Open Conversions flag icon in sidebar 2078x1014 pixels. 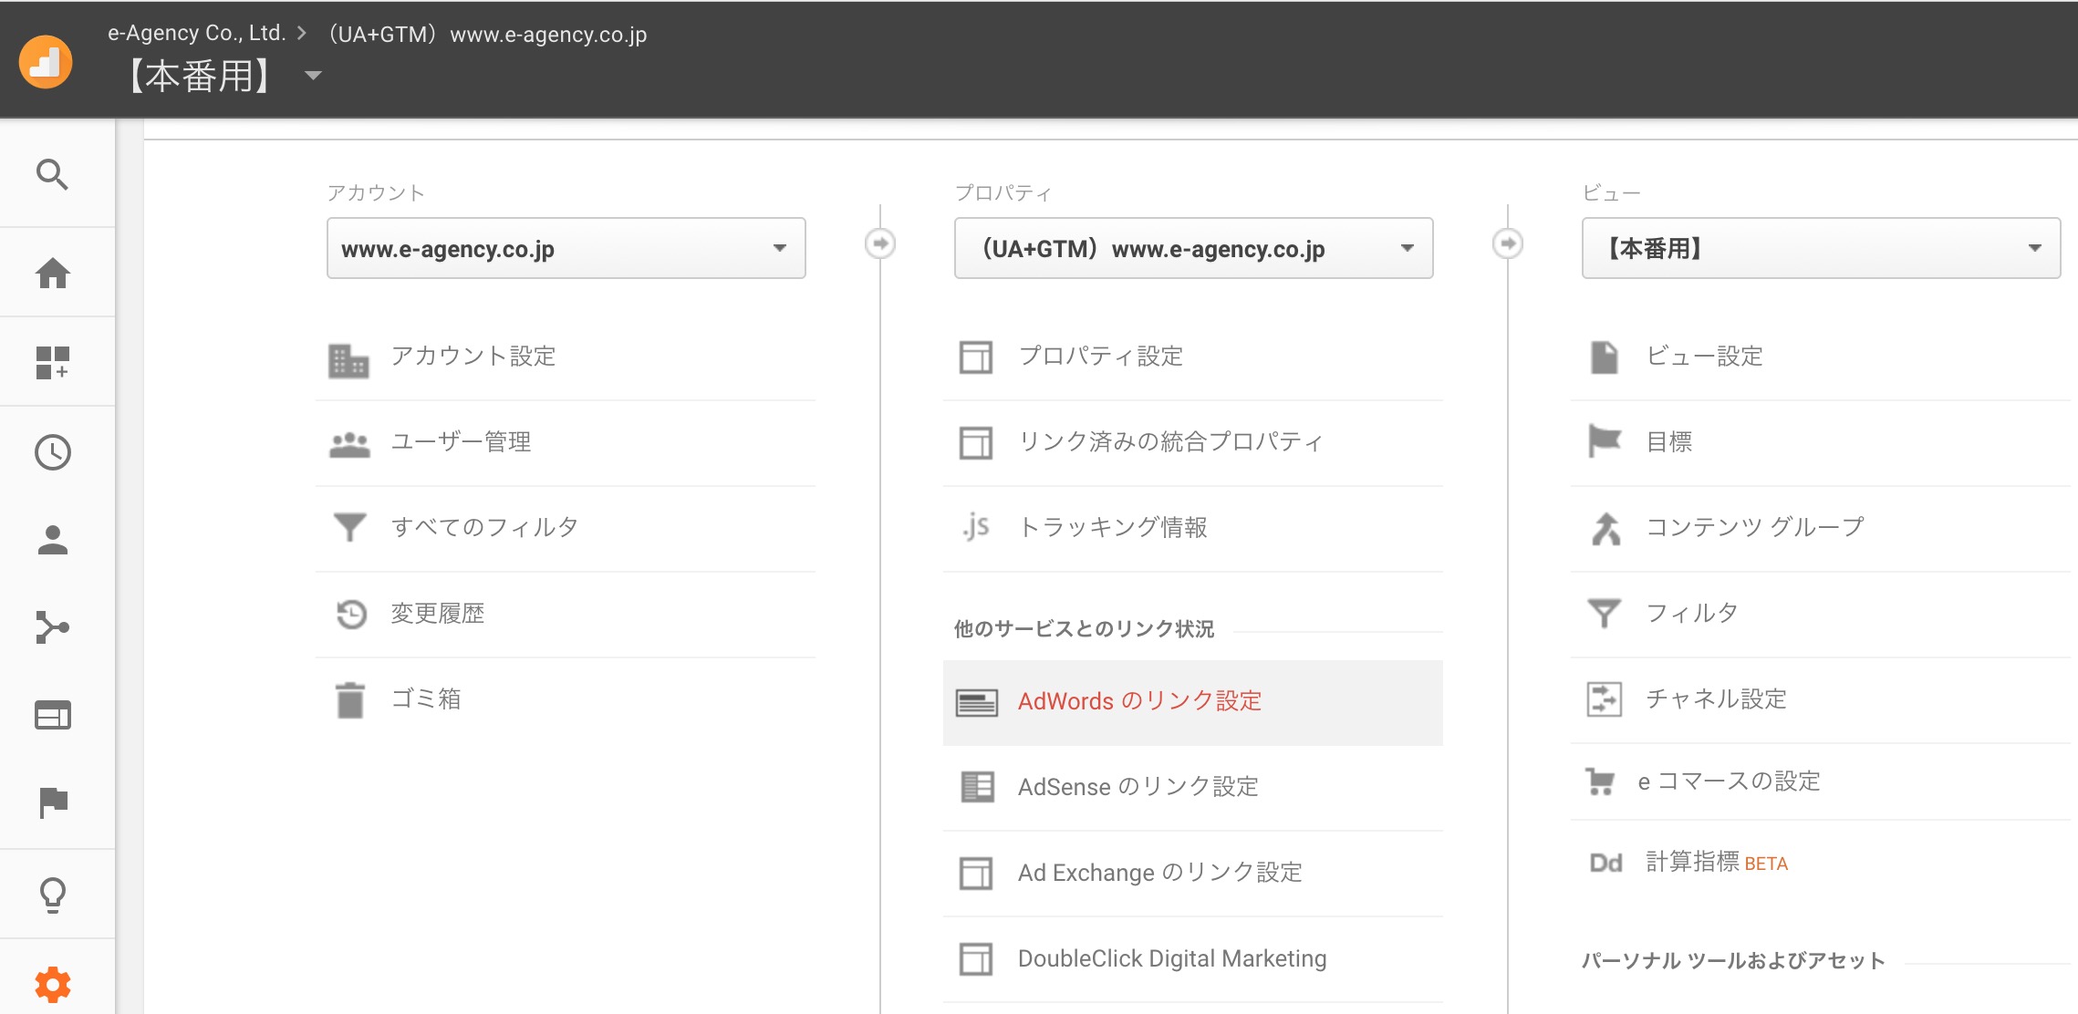pyautogui.click(x=54, y=802)
